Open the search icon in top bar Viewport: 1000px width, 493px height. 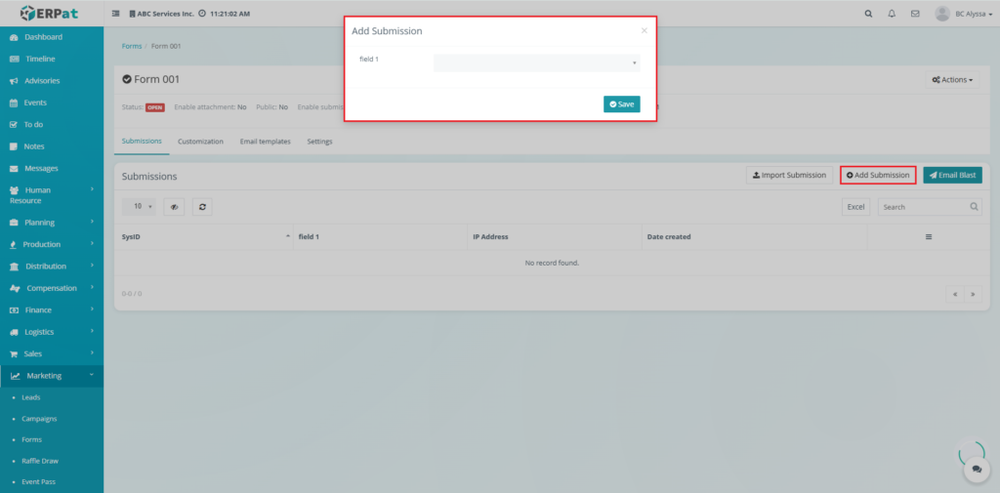(x=868, y=14)
